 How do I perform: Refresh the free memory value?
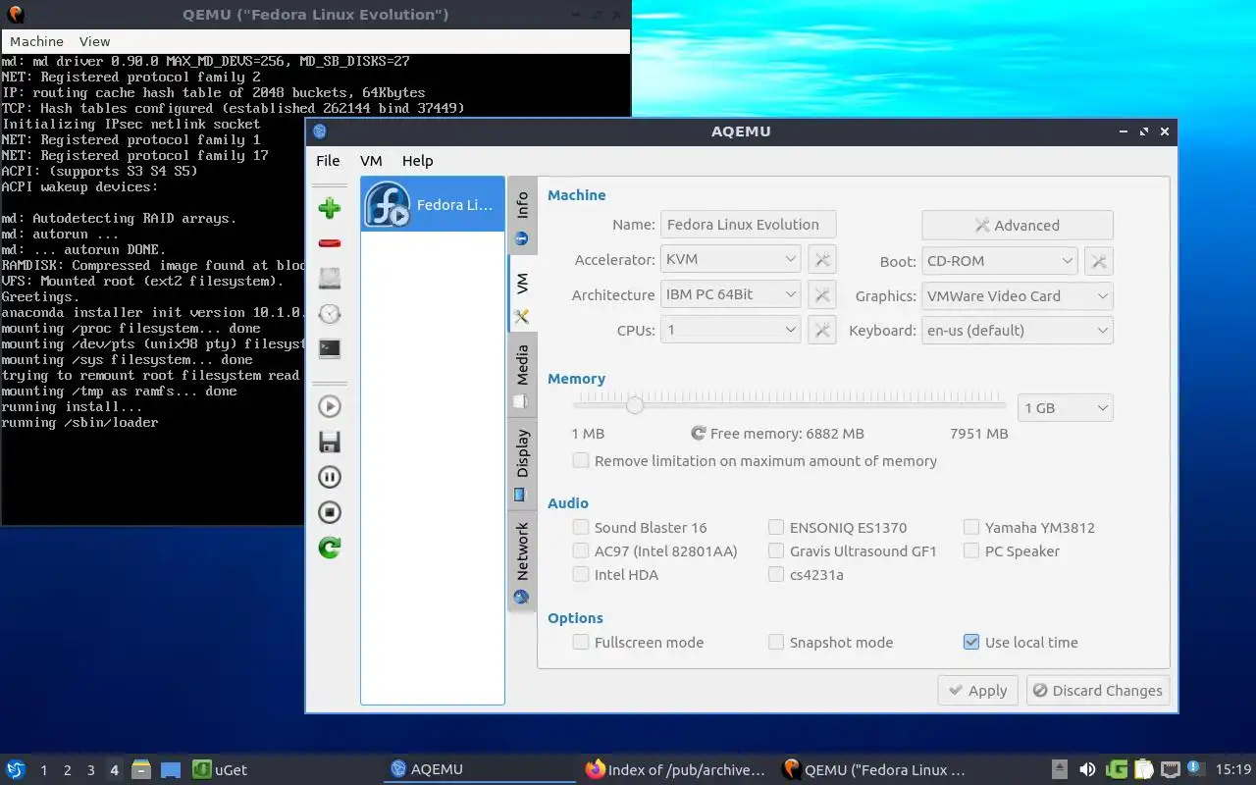tap(699, 433)
